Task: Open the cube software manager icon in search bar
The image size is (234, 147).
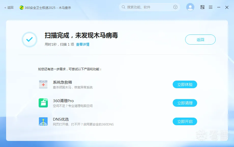Action: click(x=175, y=7)
